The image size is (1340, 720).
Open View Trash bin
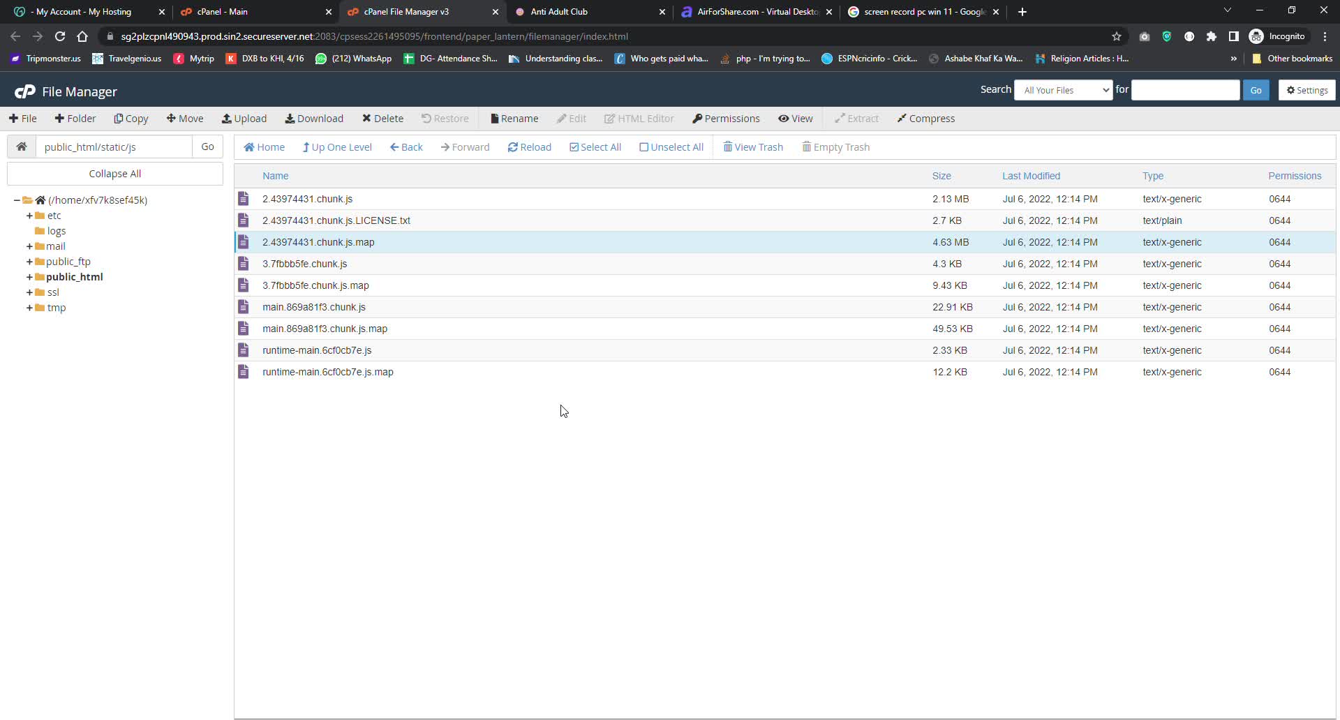click(x=753, y=147)
